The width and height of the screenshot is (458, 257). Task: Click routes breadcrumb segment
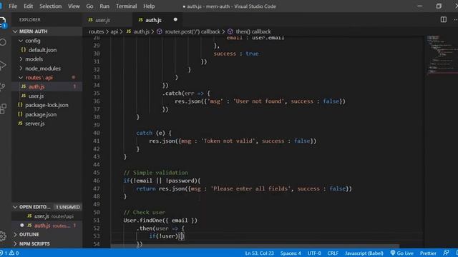[96, 31]
